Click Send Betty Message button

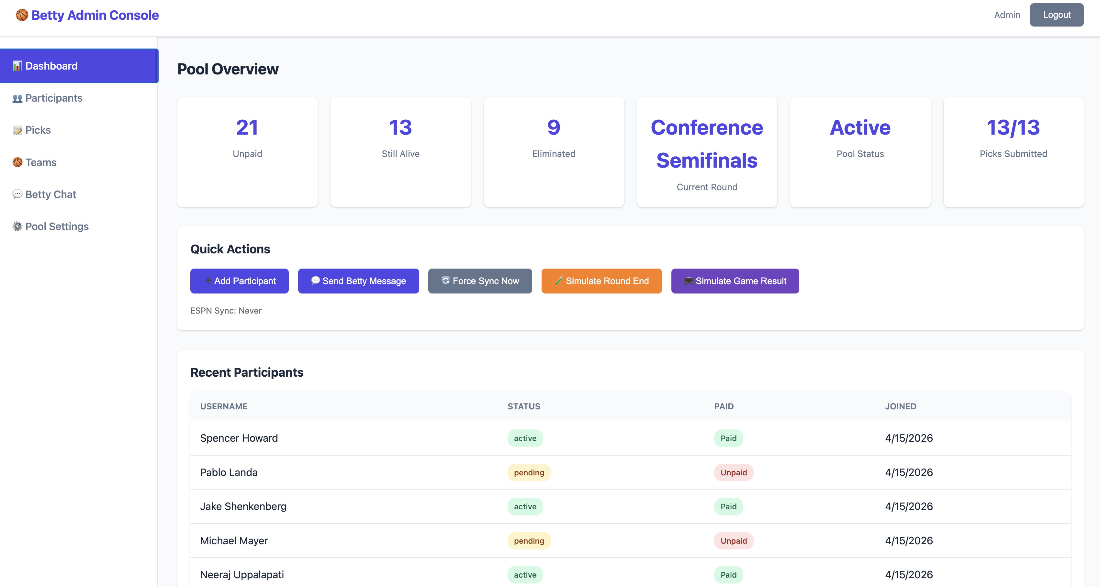coord(359,281)
